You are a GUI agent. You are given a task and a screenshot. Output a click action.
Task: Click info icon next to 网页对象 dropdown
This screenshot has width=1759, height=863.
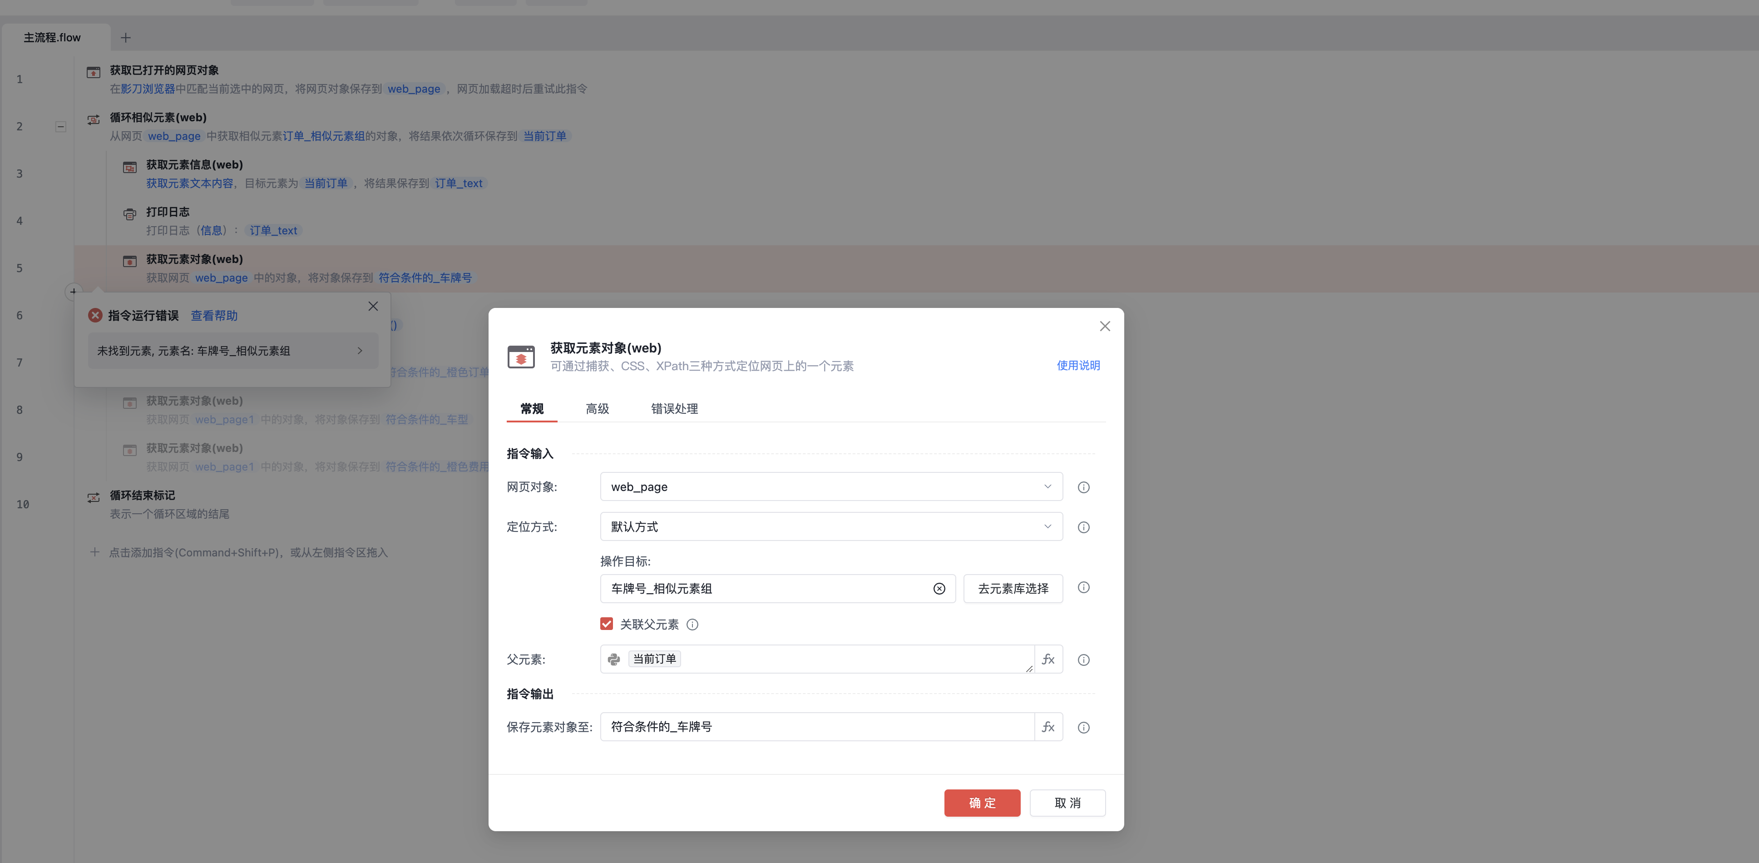tap(1083, 487)
